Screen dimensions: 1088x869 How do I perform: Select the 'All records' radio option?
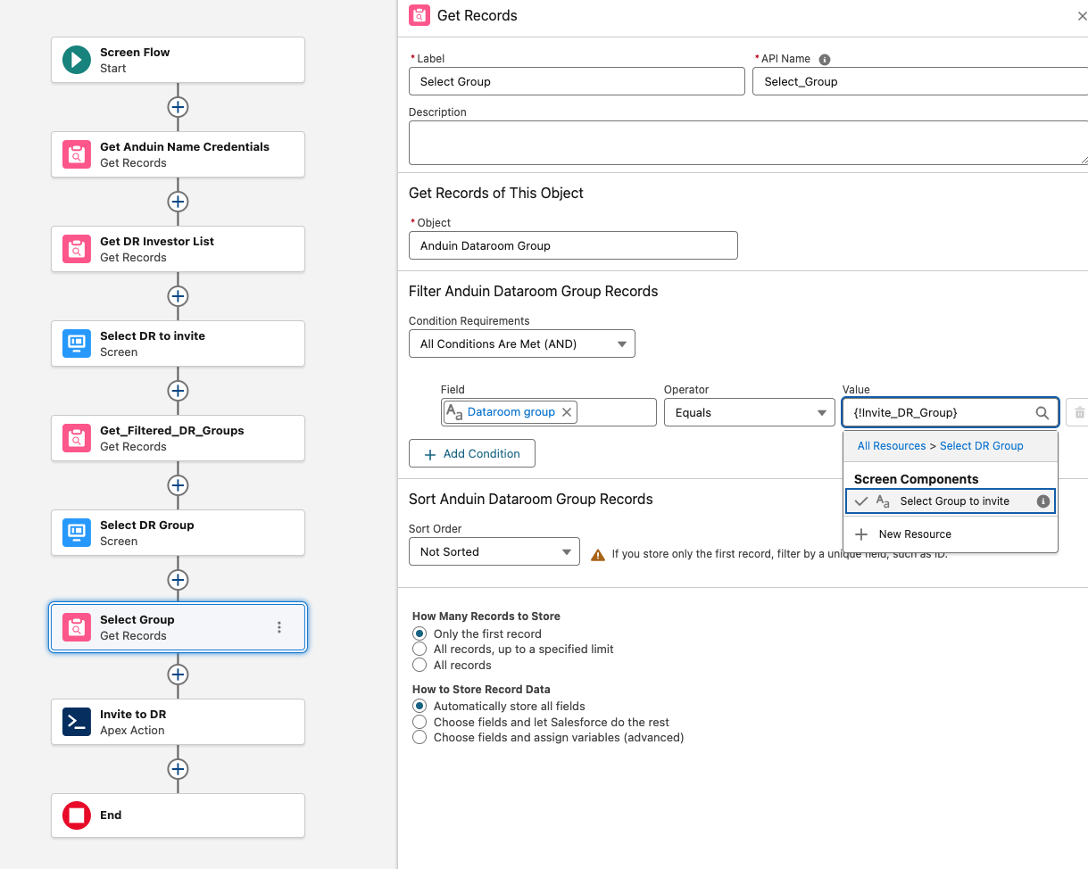click(x=419, y=666)
